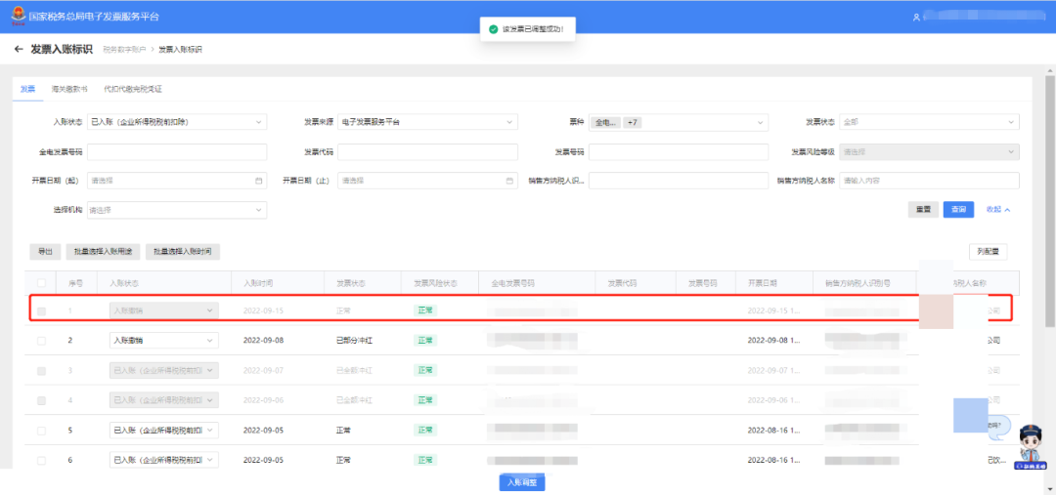Check the checkbox for row 2
Screen dimensions: 1056x495
click(x=41, y=341)
